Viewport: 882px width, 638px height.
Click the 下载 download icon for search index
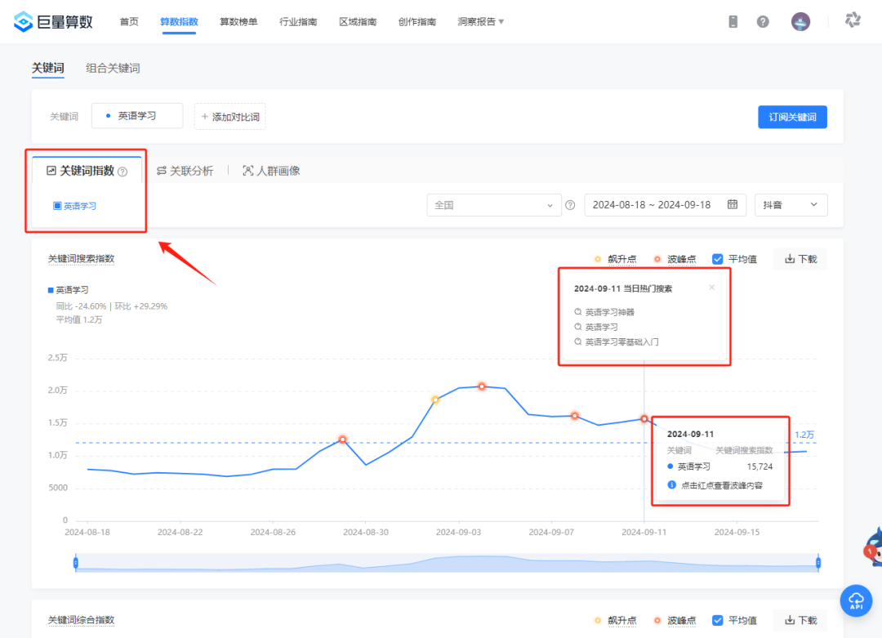click(800, 258)
